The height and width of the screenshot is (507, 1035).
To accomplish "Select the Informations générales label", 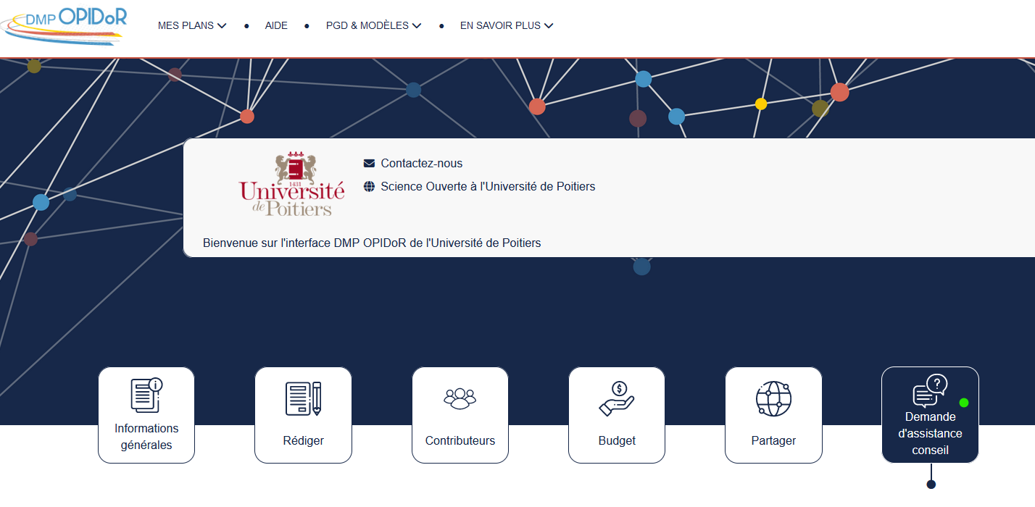I will click(x=146, y=437).
